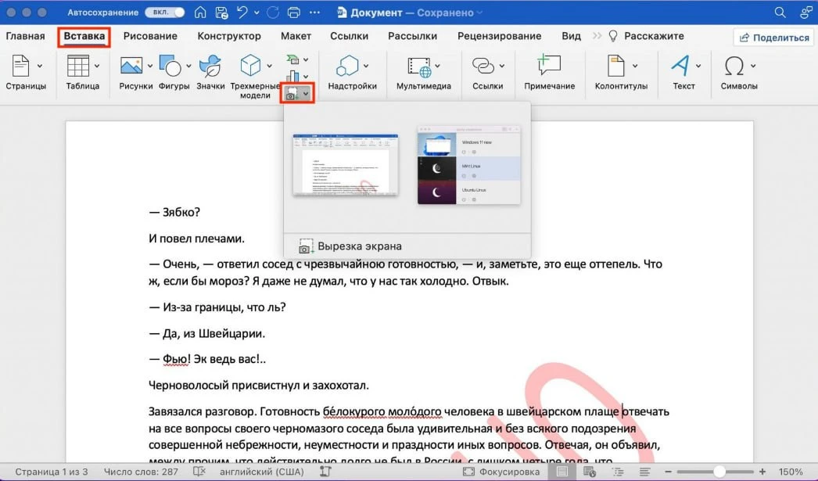Zoom out with the minus button
The height and width of the screenshot is (481, 818).
click(668, 472)
